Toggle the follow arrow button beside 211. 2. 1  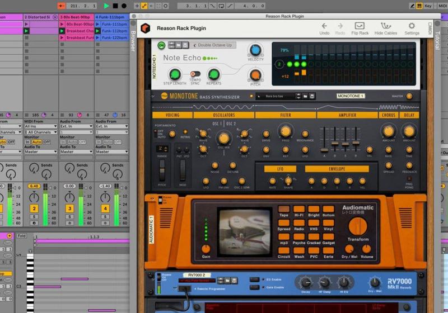62,6
